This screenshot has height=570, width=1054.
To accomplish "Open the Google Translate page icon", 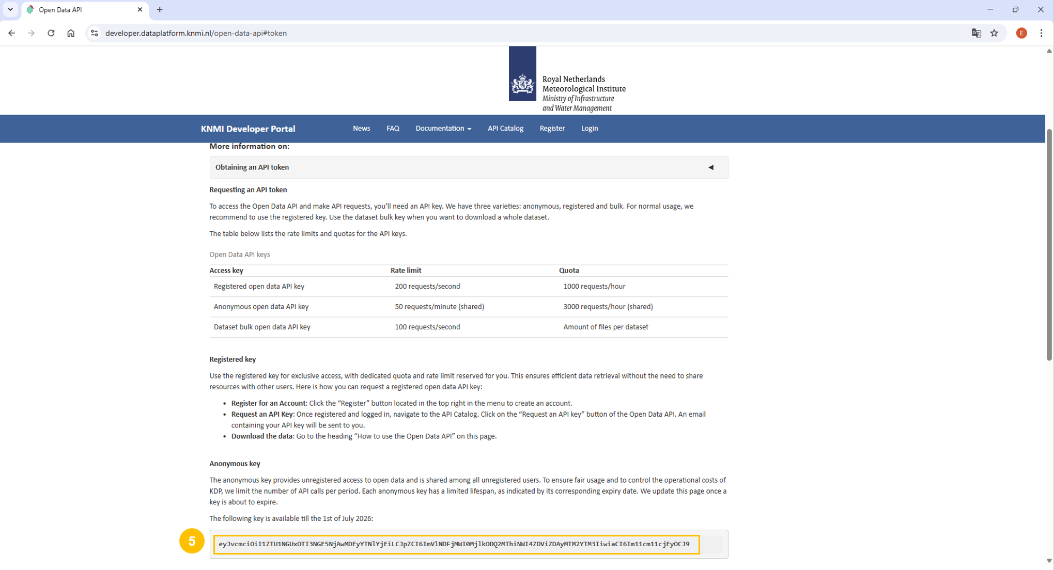I will point(976,33).
